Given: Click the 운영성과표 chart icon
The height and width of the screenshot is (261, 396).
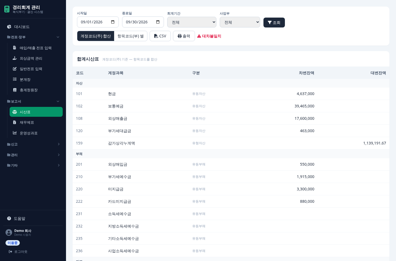Looking at the screenshot, I should click(x=15, y=133).
